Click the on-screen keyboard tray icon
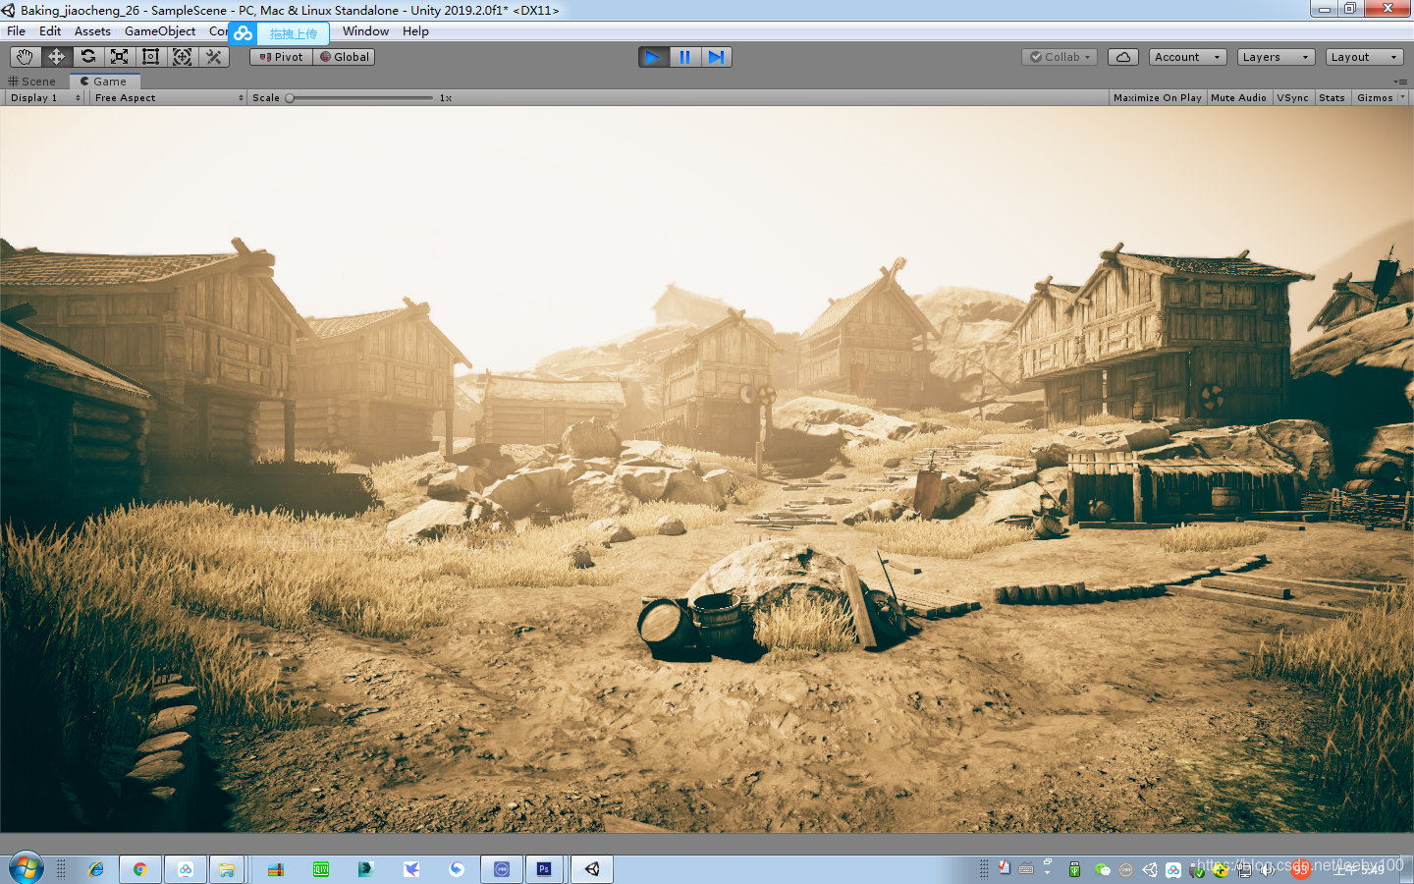 click(x=1026, y=869)
